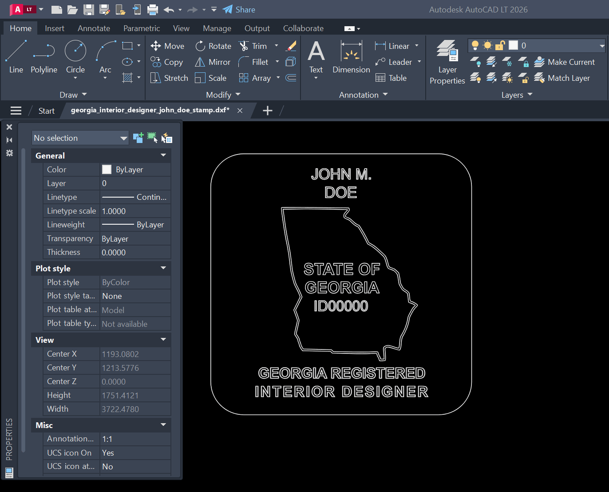
Task: Click the Linetype scale value field
Action: click(x=135, y=211)
